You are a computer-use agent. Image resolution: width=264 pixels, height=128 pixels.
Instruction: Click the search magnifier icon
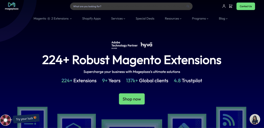pos(188,6)
